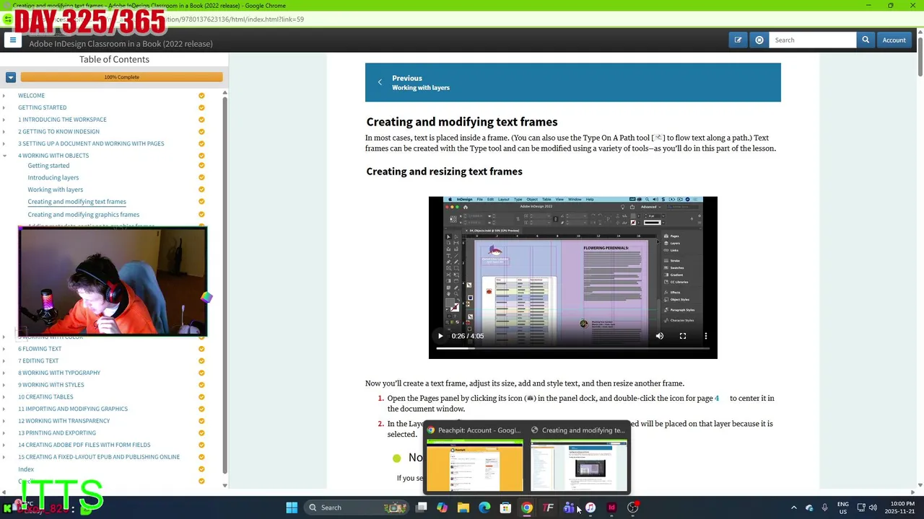This screenshot has width=924, height=519.
Task: Click the circular target icon beside Search
Action: coord(759,40)
